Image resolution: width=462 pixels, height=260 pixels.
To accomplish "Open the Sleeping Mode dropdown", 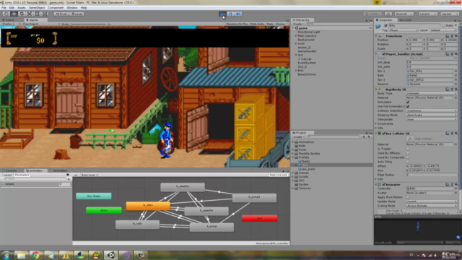I will click(432, 115).
